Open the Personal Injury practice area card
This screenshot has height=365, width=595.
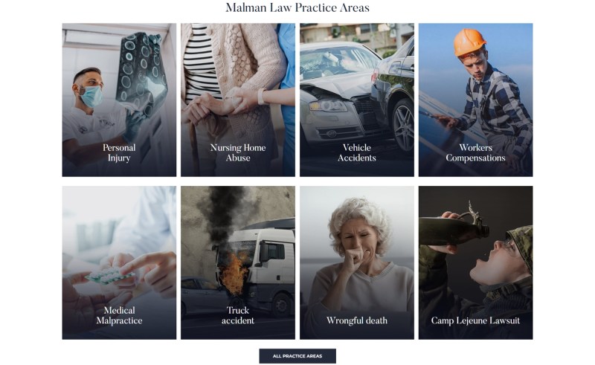[119, 100]
